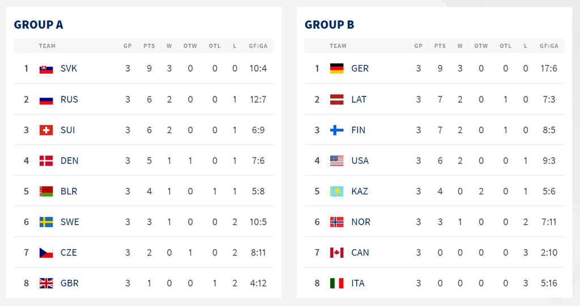Click the USA flag icon

tap(336, 161)
